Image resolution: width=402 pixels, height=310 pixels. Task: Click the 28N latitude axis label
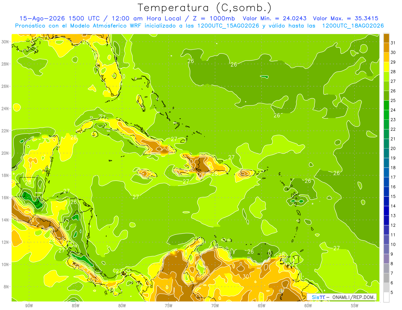pos(5,64)
